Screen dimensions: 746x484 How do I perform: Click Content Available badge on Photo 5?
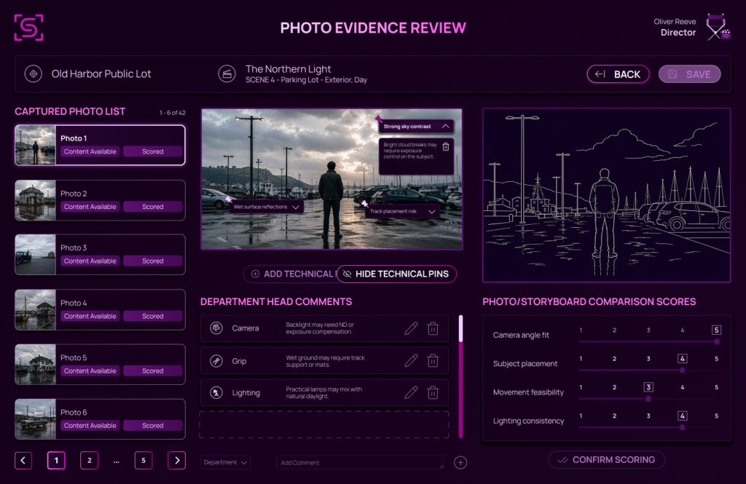(90, 371)
